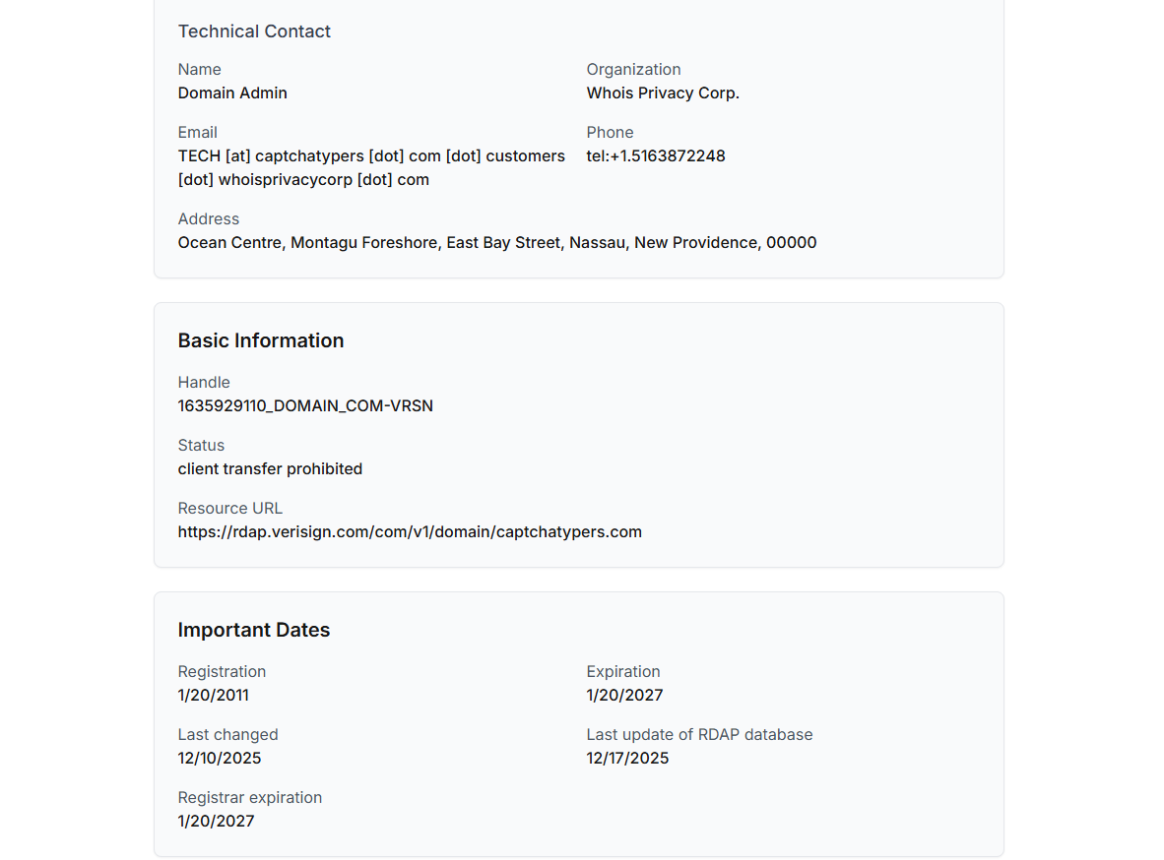Click the Basic Information heading

[261, 340]
